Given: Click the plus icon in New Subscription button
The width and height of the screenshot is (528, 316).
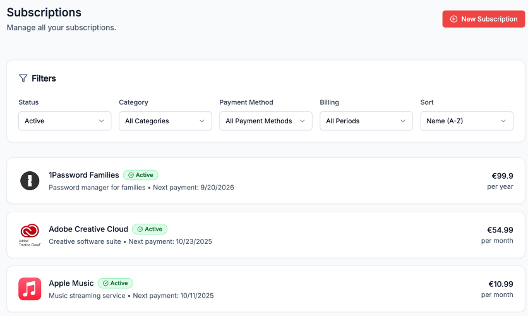Looking at the screenshot, I should pyautogui.click(x=454, y=19).
